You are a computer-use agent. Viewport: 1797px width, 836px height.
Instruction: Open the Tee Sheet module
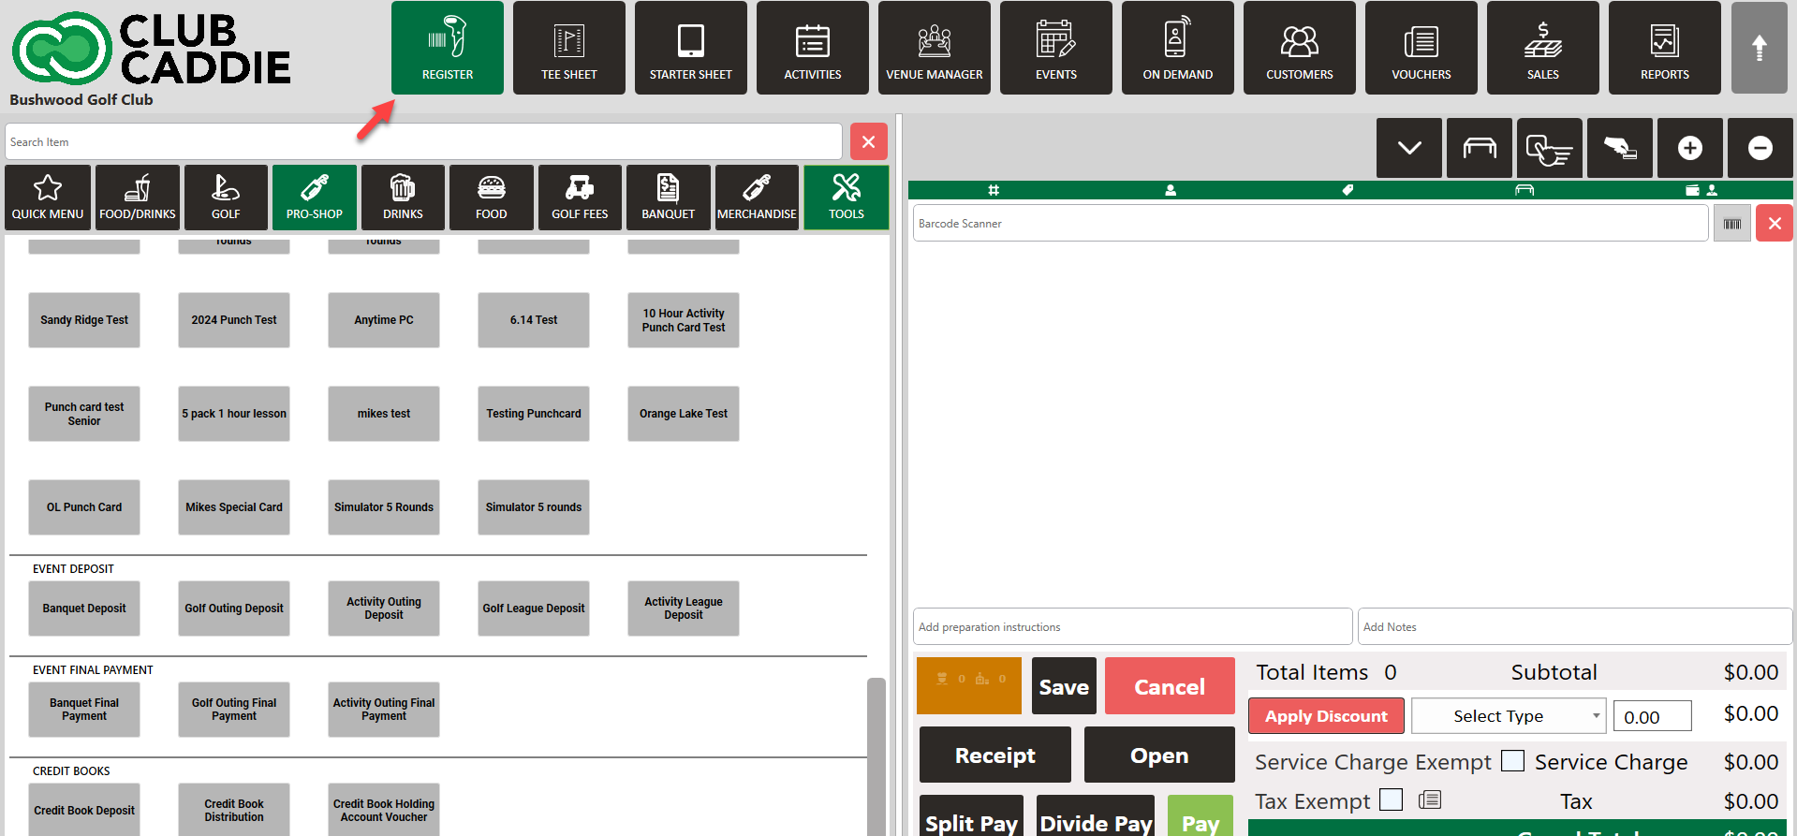coord(568,48)
